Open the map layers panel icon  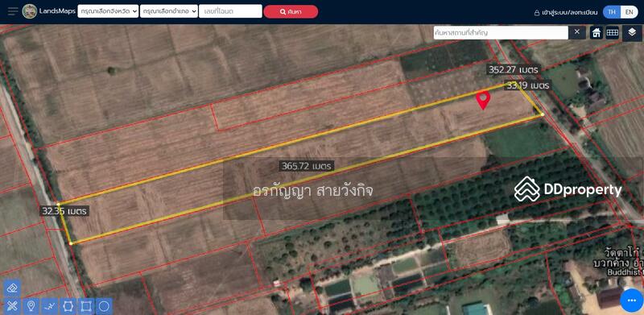(x=632, y=32)
